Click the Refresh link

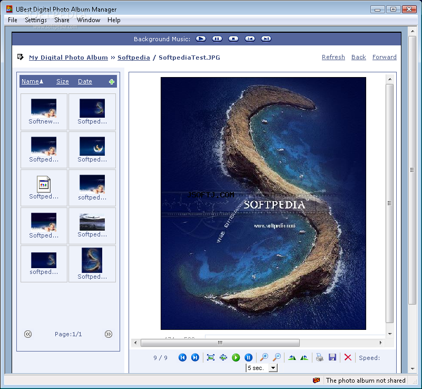tap(333, 57)
